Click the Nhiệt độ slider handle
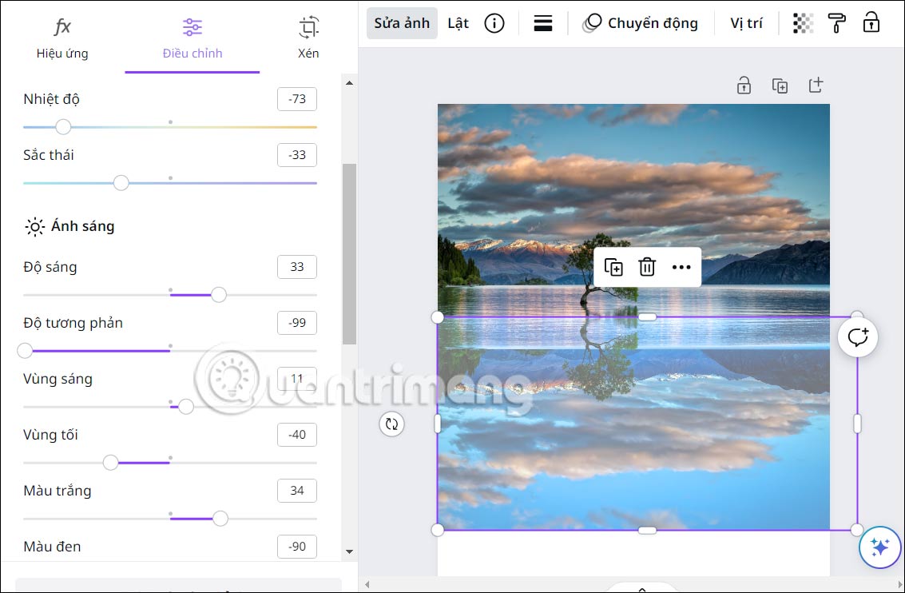This screenshot has width=905, height=593. pyautogui.click(x=63, y=126)
